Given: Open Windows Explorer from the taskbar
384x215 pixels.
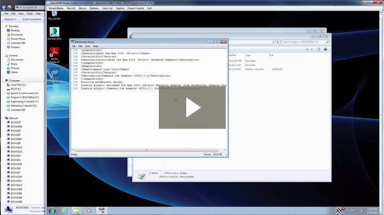Looking at the screenshot, I should 76,211.
